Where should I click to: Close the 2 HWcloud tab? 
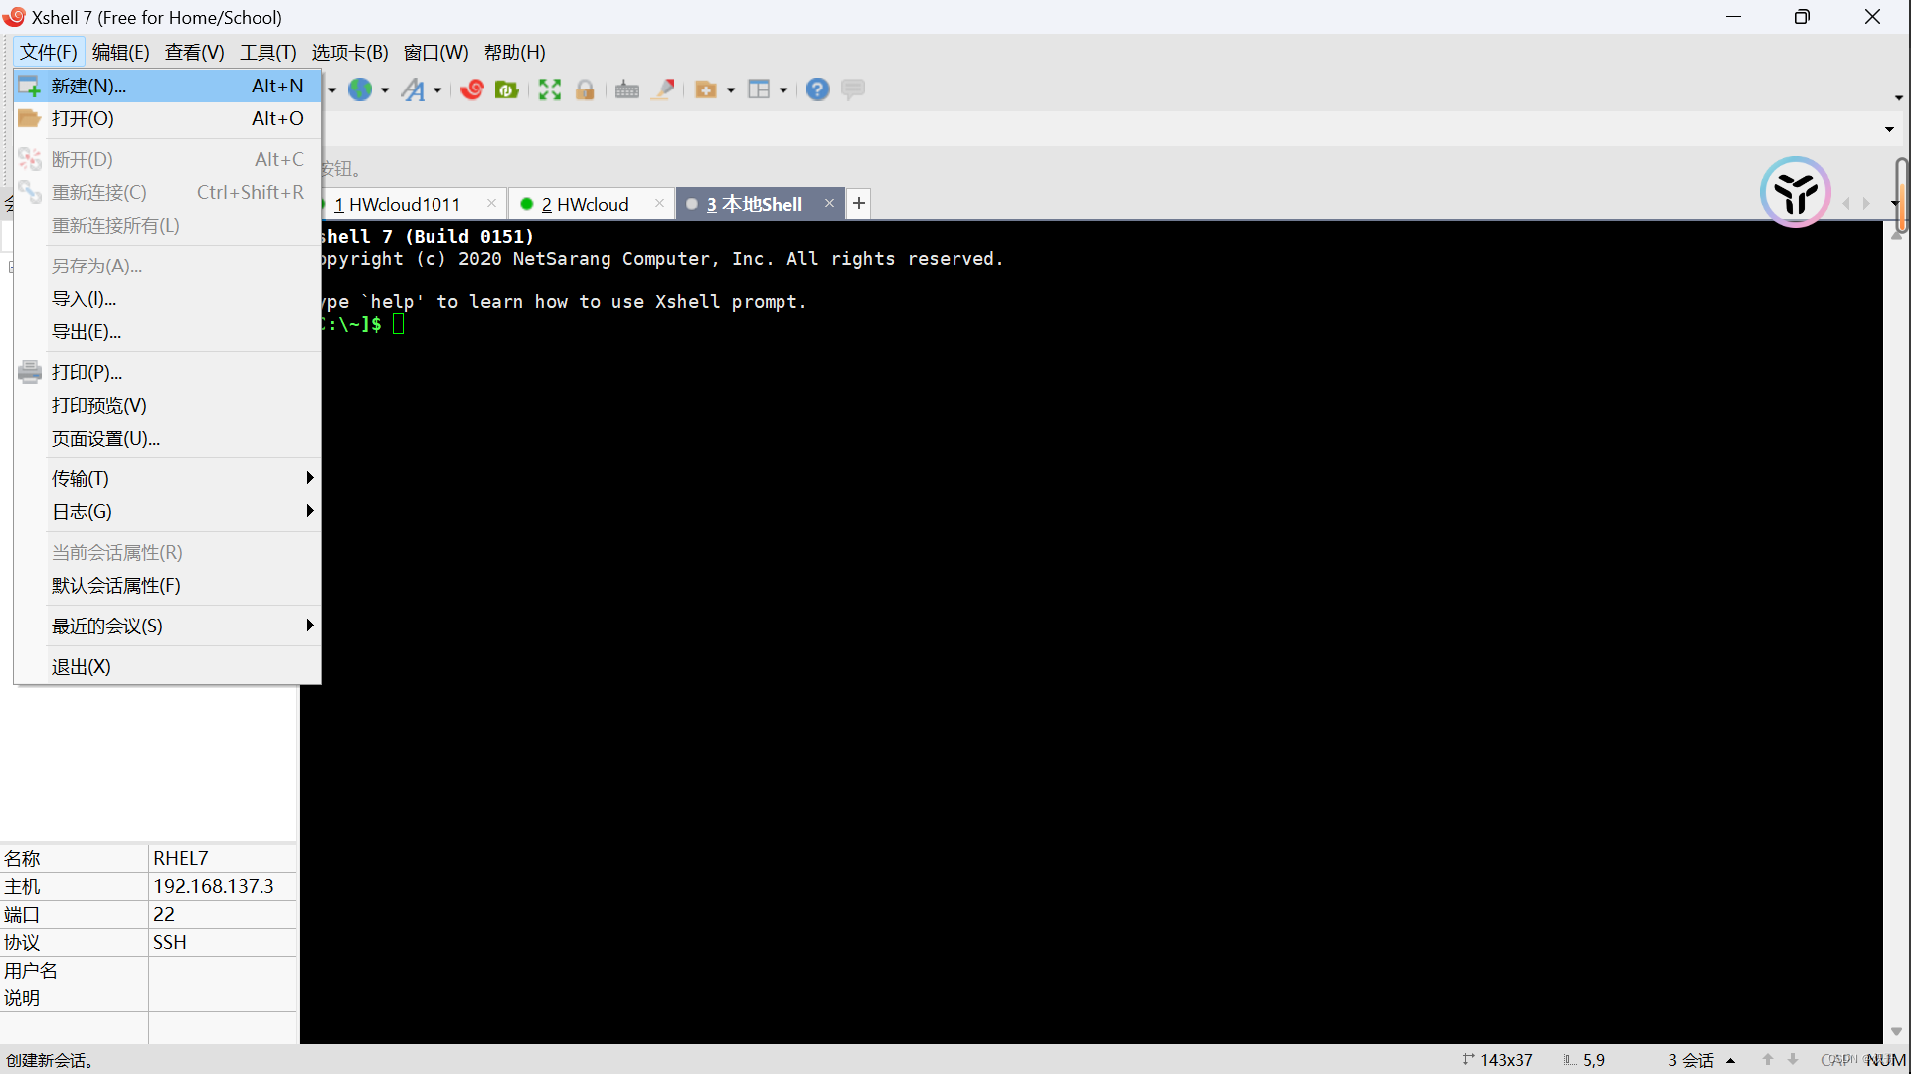[x=659, y=203]
